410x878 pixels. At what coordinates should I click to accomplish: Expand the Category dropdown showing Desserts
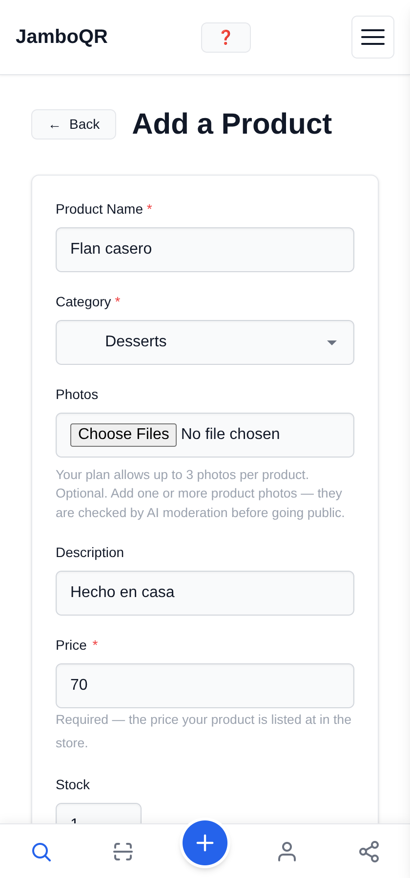[205, 342]
